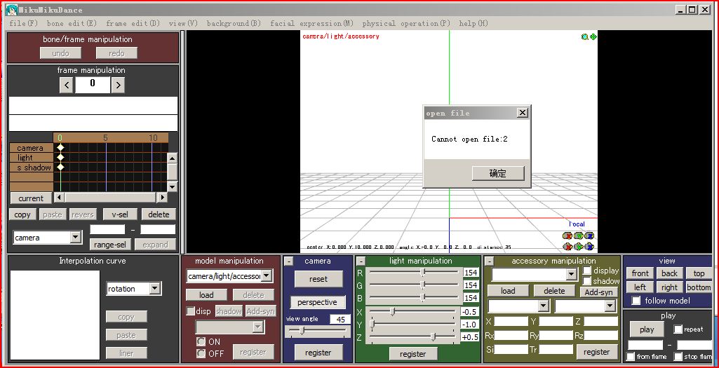
Task: Collapse the camera panel with its minus button
Action: pos(288,261)
